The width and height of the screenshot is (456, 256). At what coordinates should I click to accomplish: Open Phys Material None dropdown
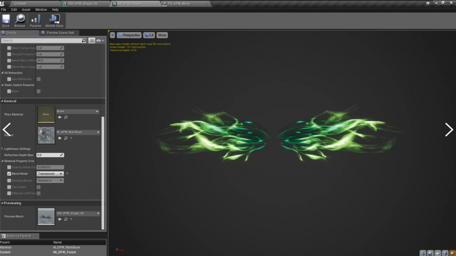point(78,111)
